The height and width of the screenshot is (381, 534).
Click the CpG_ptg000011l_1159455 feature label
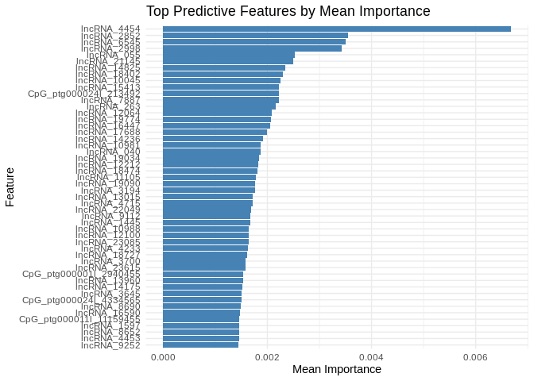coord(79,319)
